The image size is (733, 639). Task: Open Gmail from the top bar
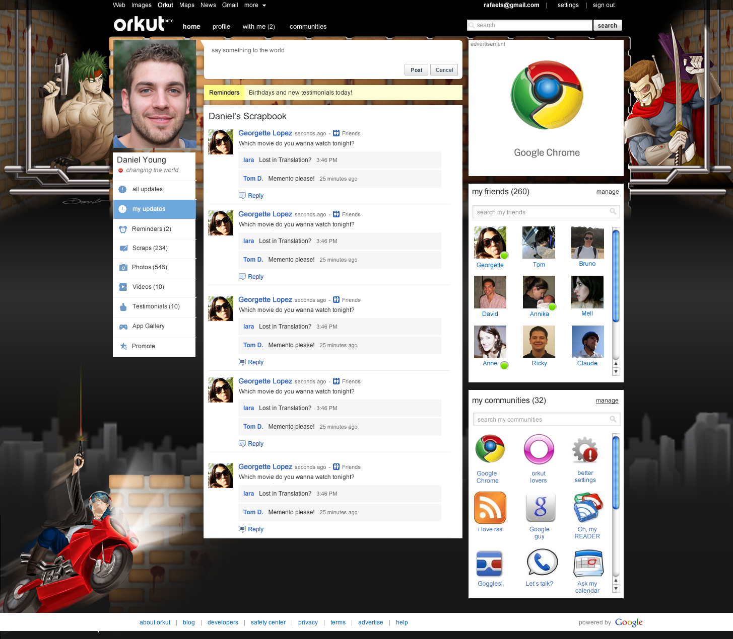(x=230, y=5)
